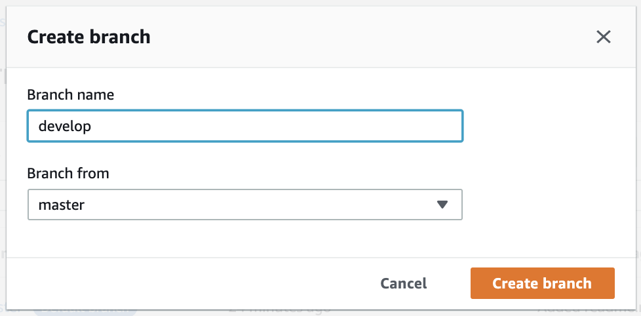
Task: Click the Create branch orange button
Action: 542,283
